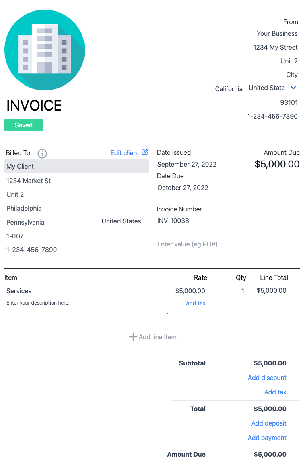Open the United State country dropdown
The image size is (303, 461).
pos(267,88)
